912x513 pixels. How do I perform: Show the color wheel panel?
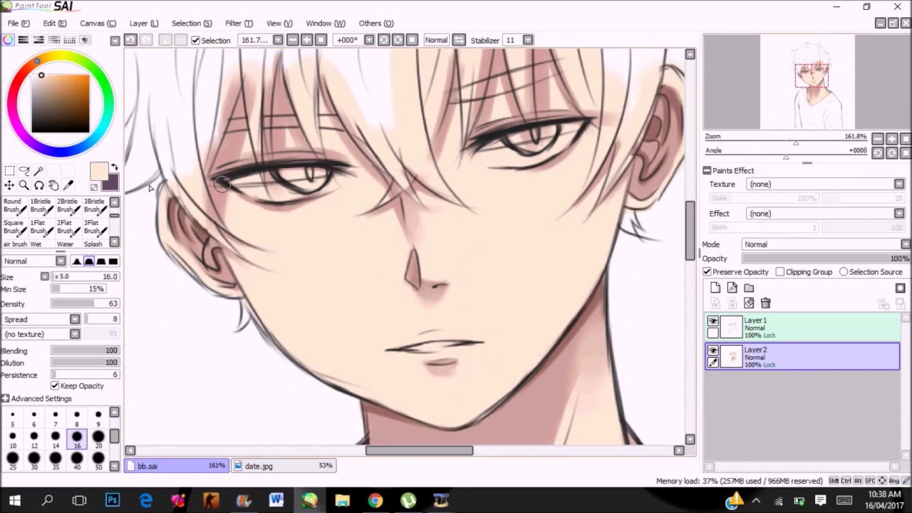(8, 40)
